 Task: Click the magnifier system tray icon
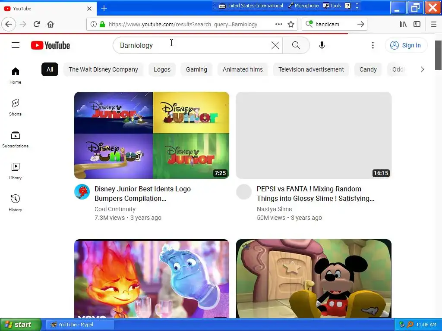410,325
